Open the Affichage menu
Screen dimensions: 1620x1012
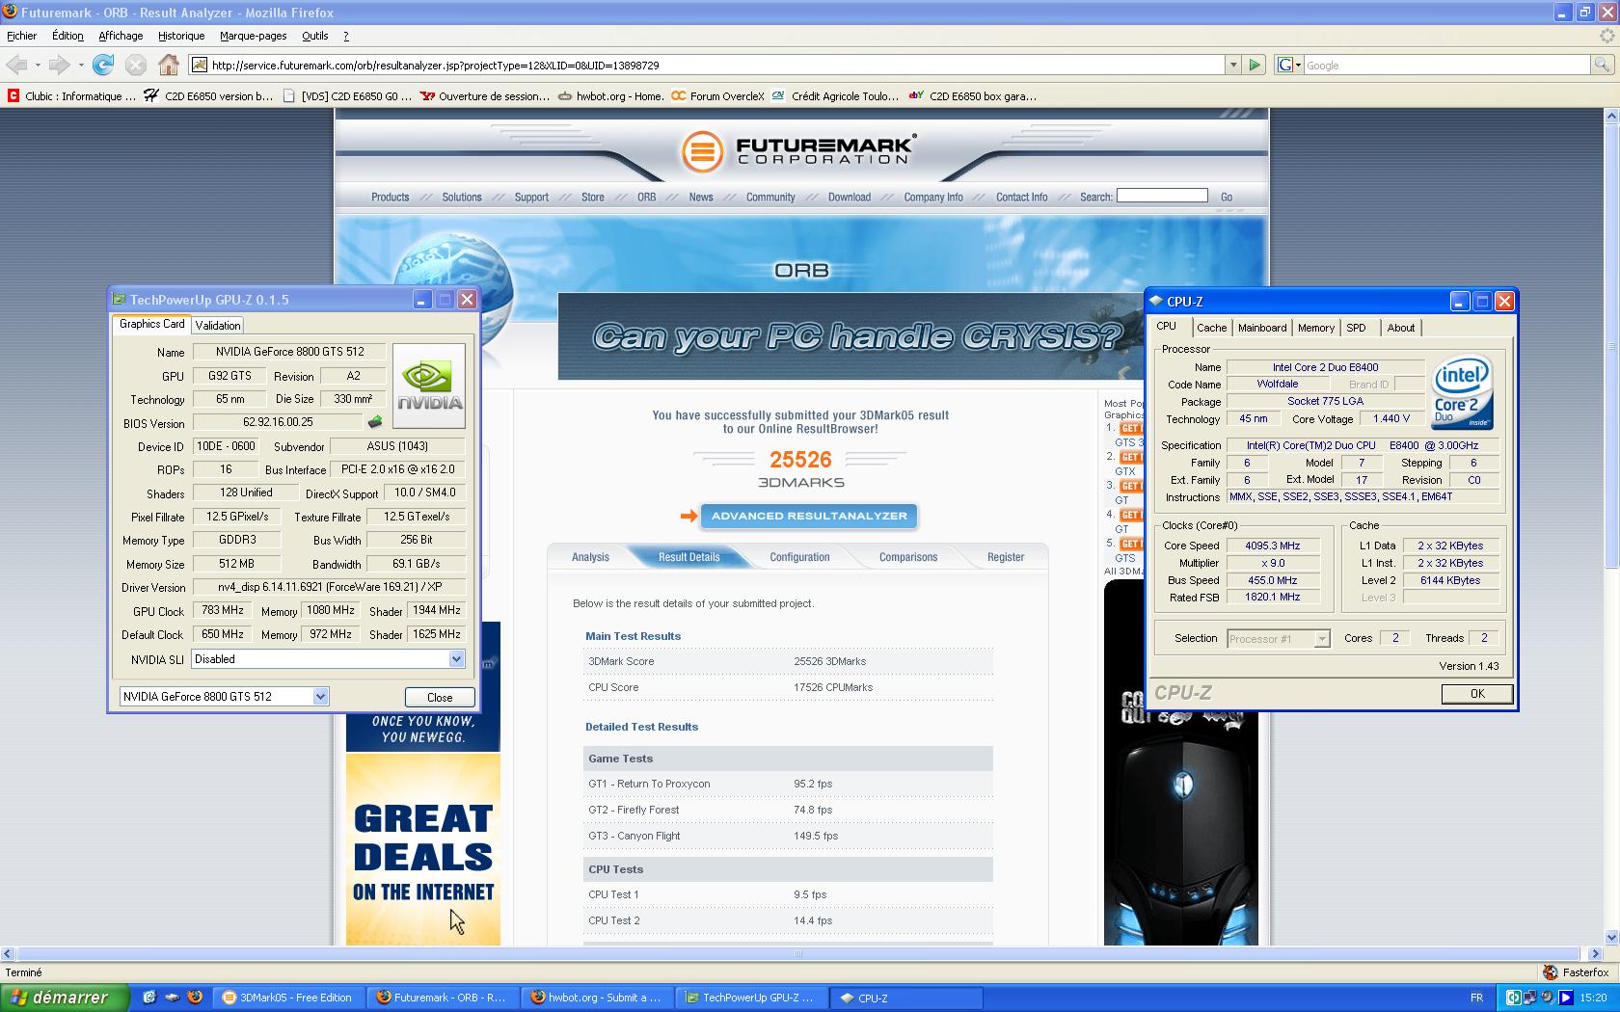(x=121, y=36)
